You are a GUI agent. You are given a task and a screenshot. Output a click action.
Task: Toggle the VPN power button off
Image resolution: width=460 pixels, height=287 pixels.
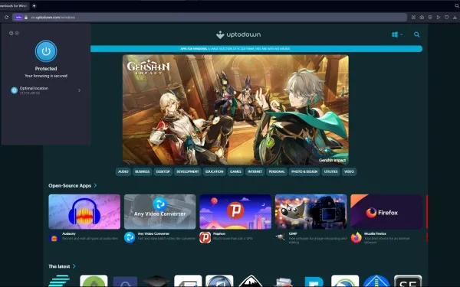pyautogui.click(x=46, y=51)
